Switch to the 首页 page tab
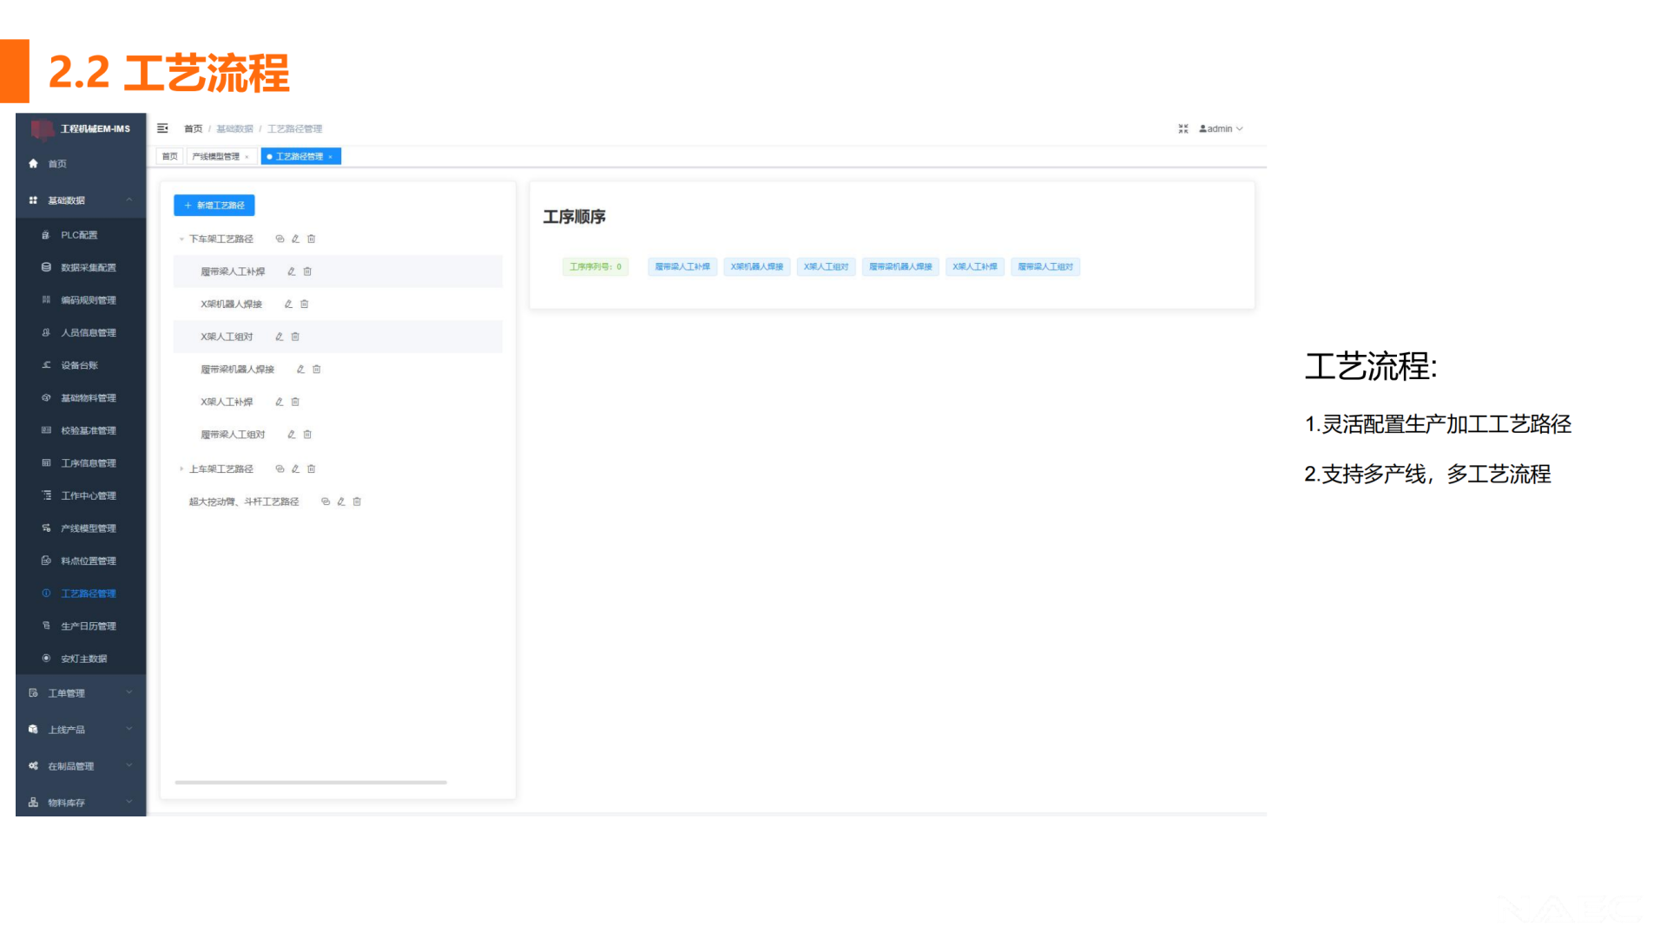 (169, 156)
